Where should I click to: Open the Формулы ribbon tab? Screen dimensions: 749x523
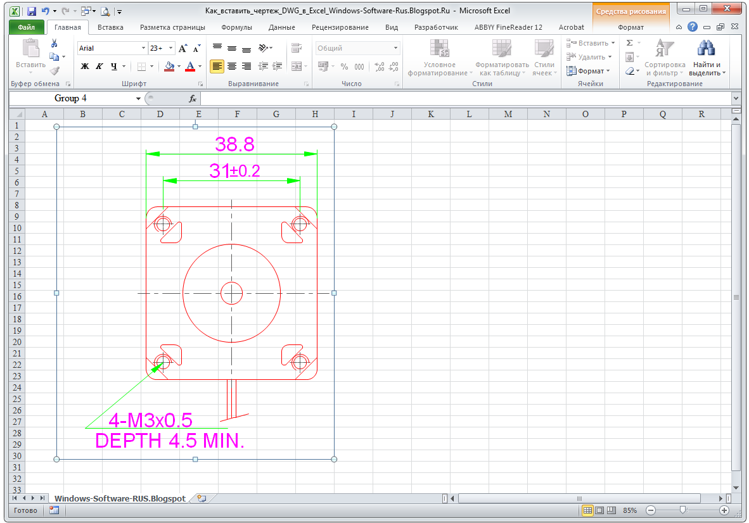point(236,27)
